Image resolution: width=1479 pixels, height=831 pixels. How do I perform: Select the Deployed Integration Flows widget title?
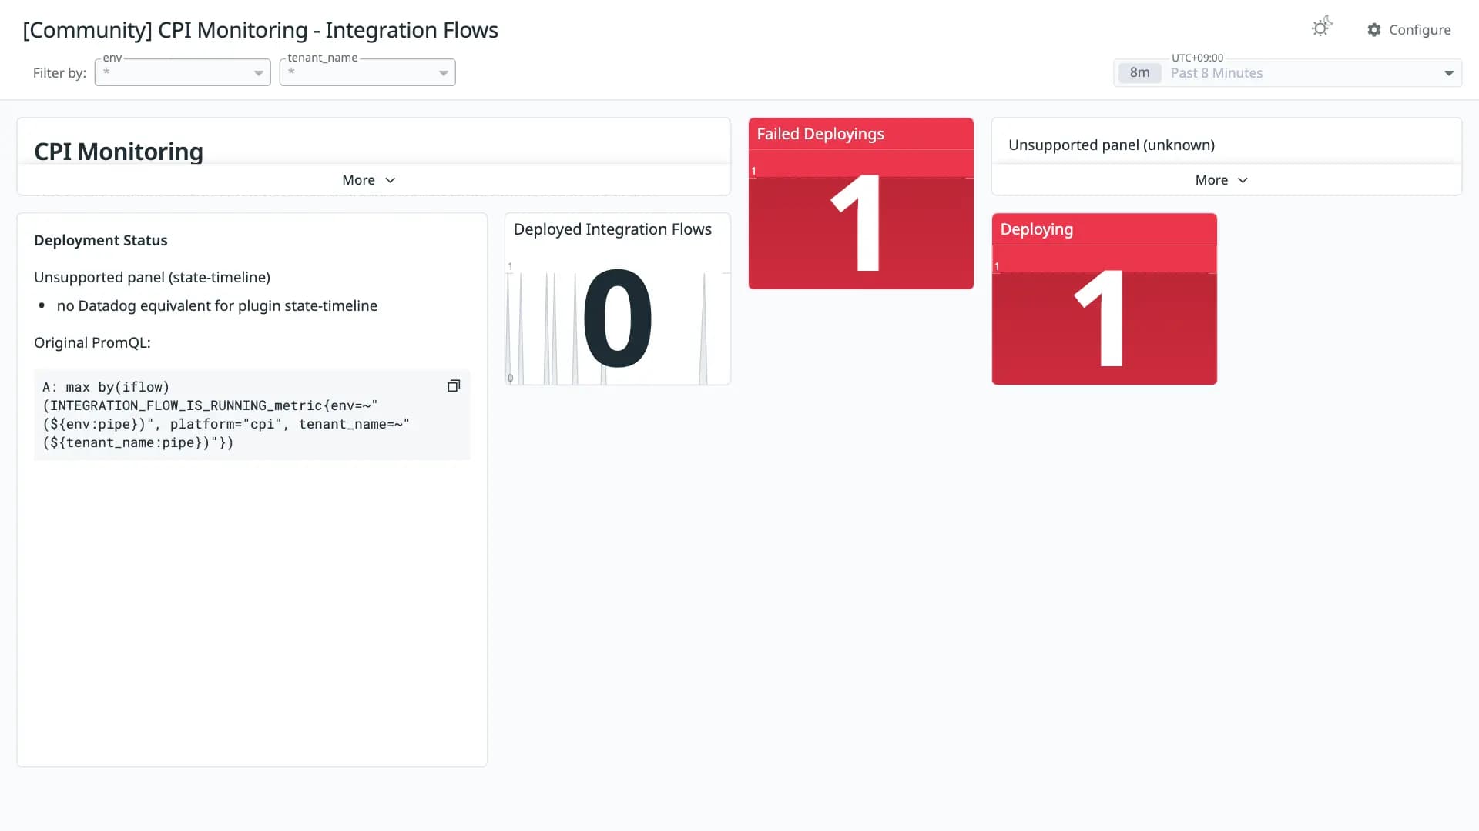point(612,229)
